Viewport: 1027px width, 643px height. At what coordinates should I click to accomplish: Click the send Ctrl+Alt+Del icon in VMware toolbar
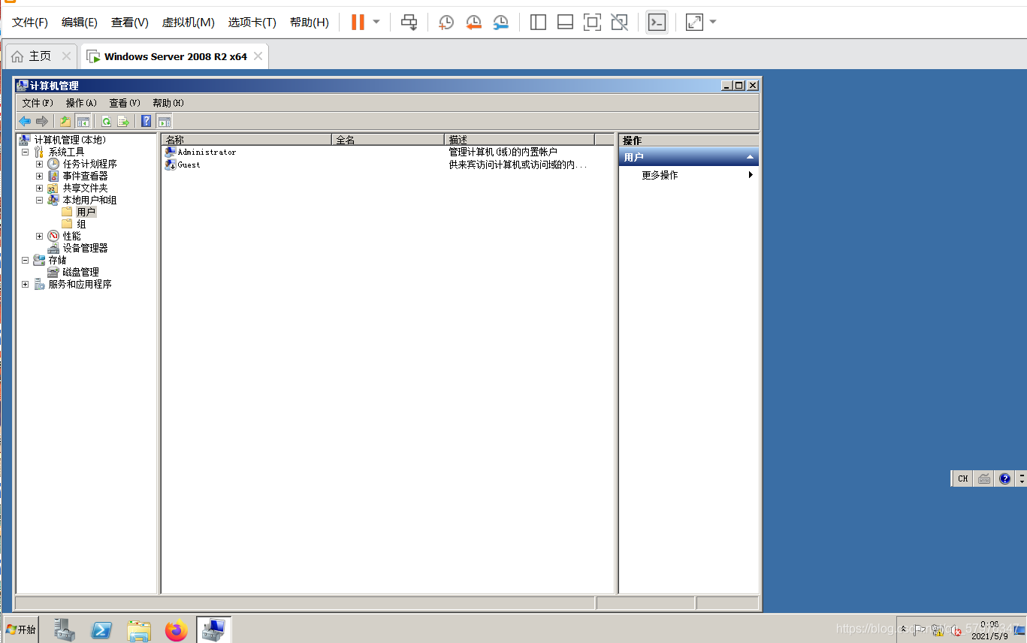[x=409, y=23]
